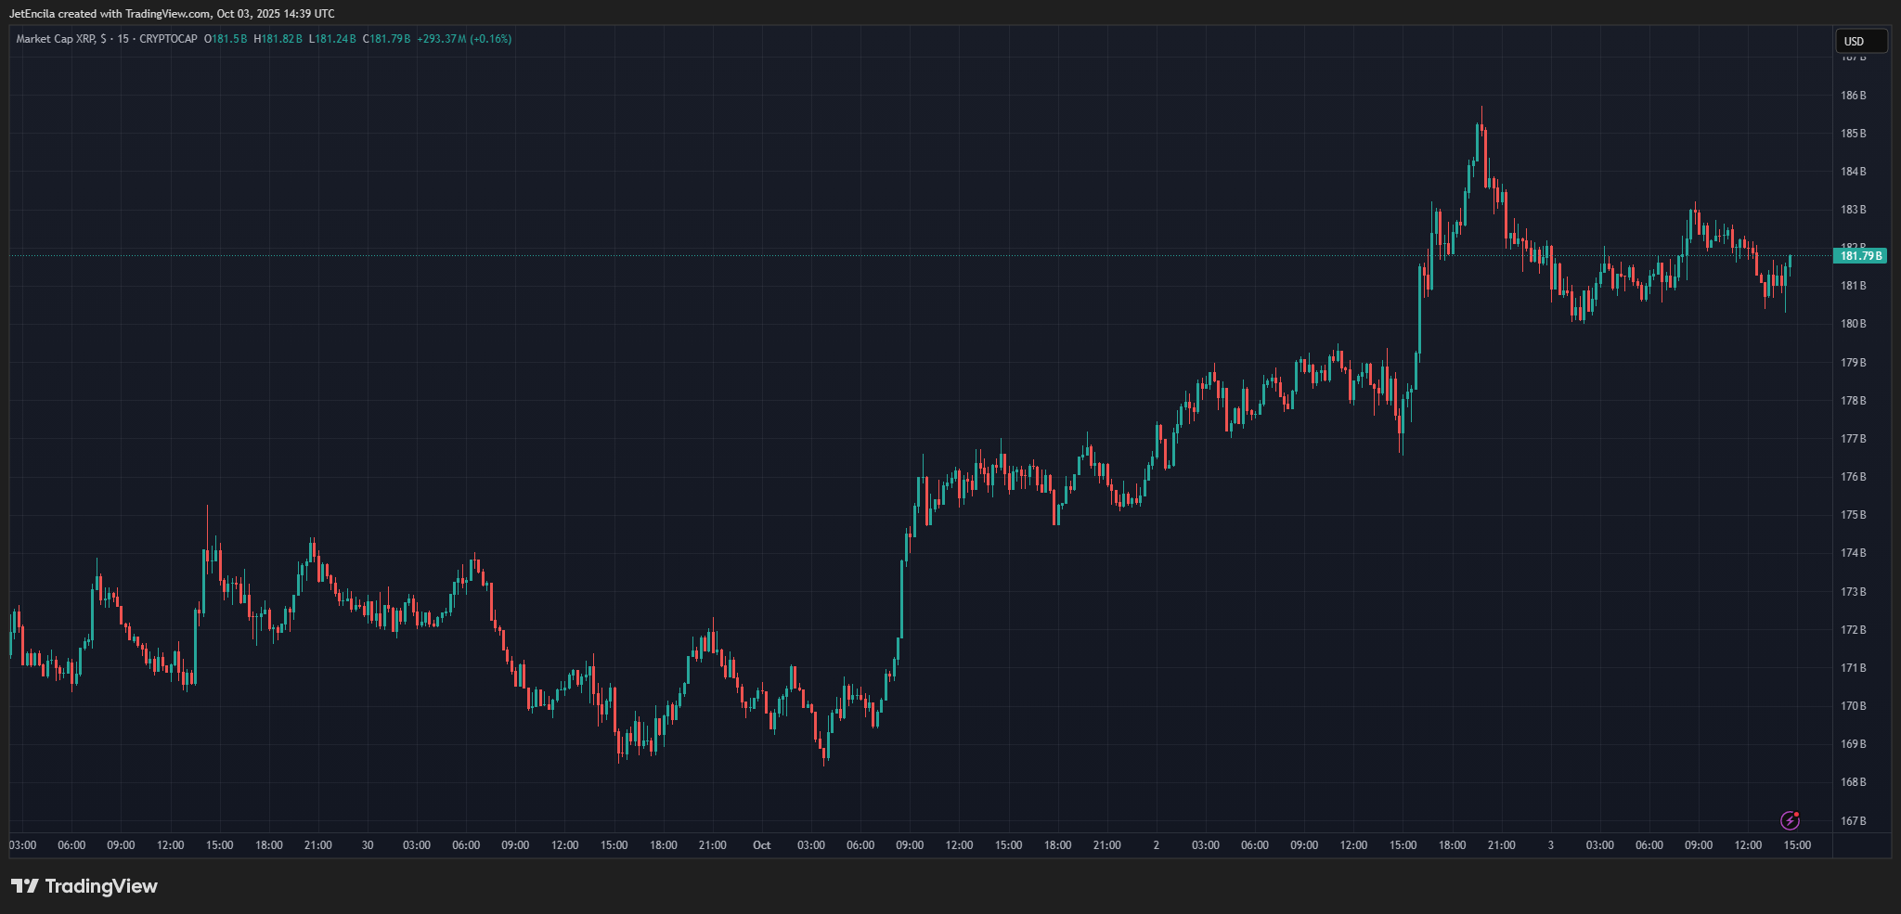Click the JetEncila created with TradingView.com caption
The width and height of the screenshot is (1901, 914).
pos(172,14)
